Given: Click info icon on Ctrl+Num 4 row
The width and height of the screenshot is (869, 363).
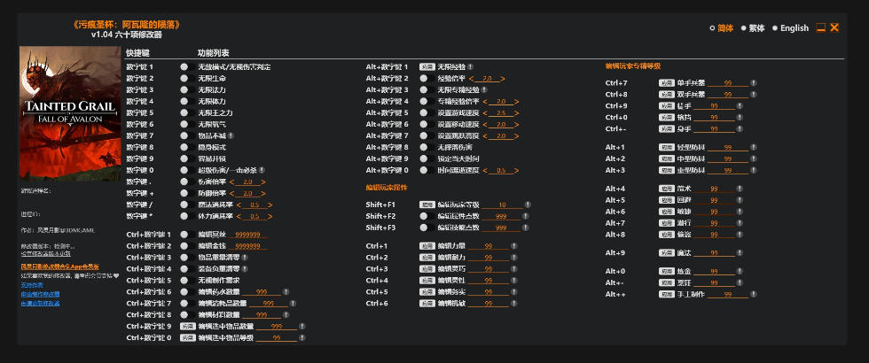Looking at the screenshot, I should (245, 269).
